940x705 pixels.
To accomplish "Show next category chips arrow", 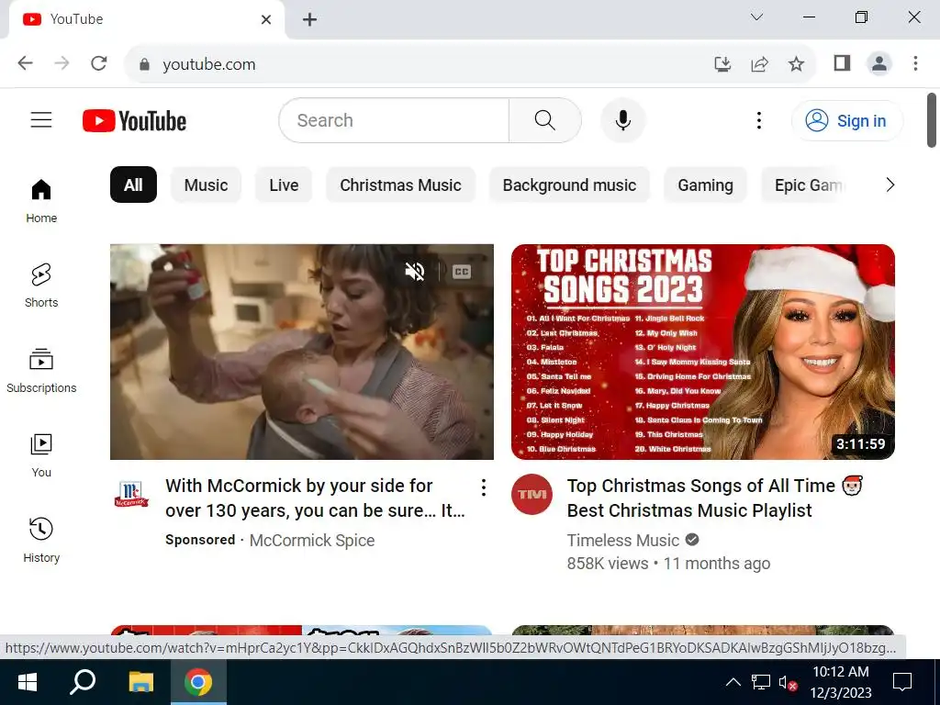I will tap(890, 185).
